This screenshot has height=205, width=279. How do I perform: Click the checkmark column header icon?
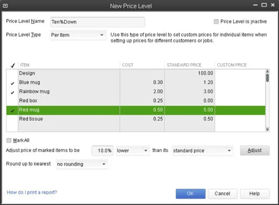coord(13,65)
